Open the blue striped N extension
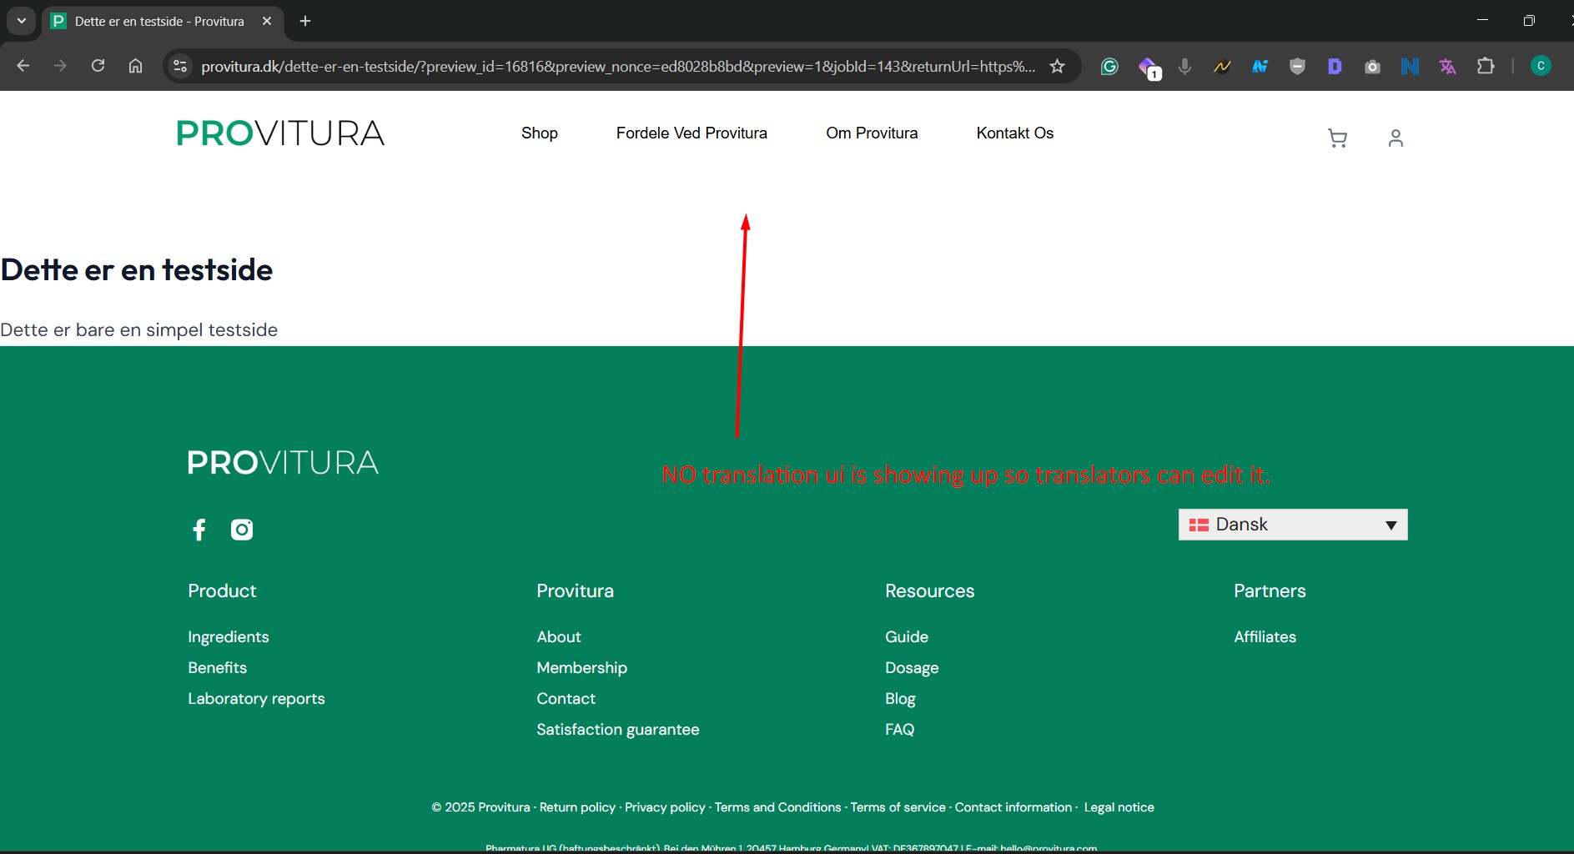This screenshot has height=854, width=1574. [x=1410, y=67]
